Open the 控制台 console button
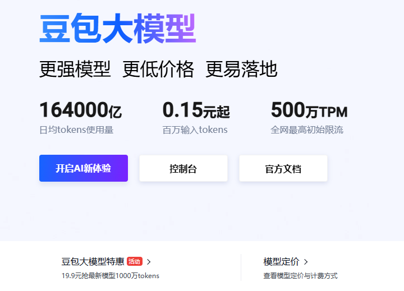Viewport: 404px width, 291px height. 183,168
